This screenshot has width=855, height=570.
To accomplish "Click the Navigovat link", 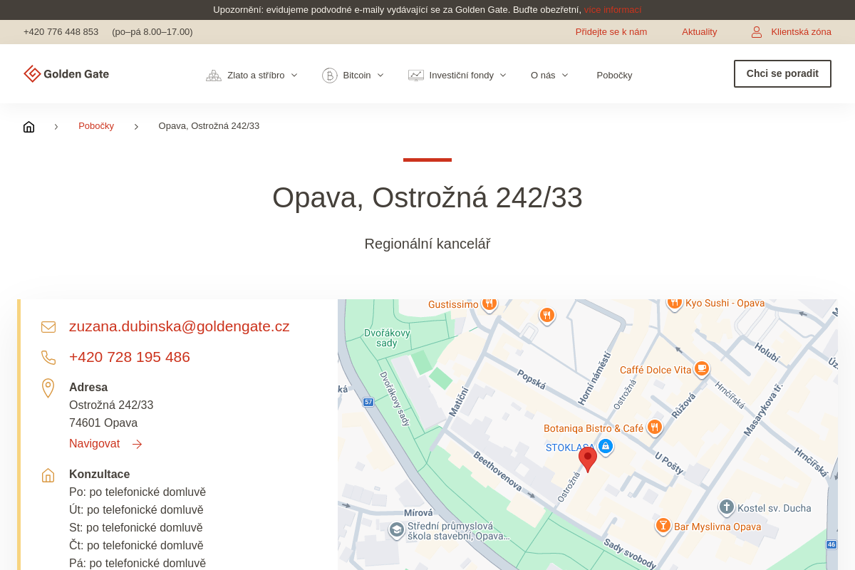I will point(94,444).
